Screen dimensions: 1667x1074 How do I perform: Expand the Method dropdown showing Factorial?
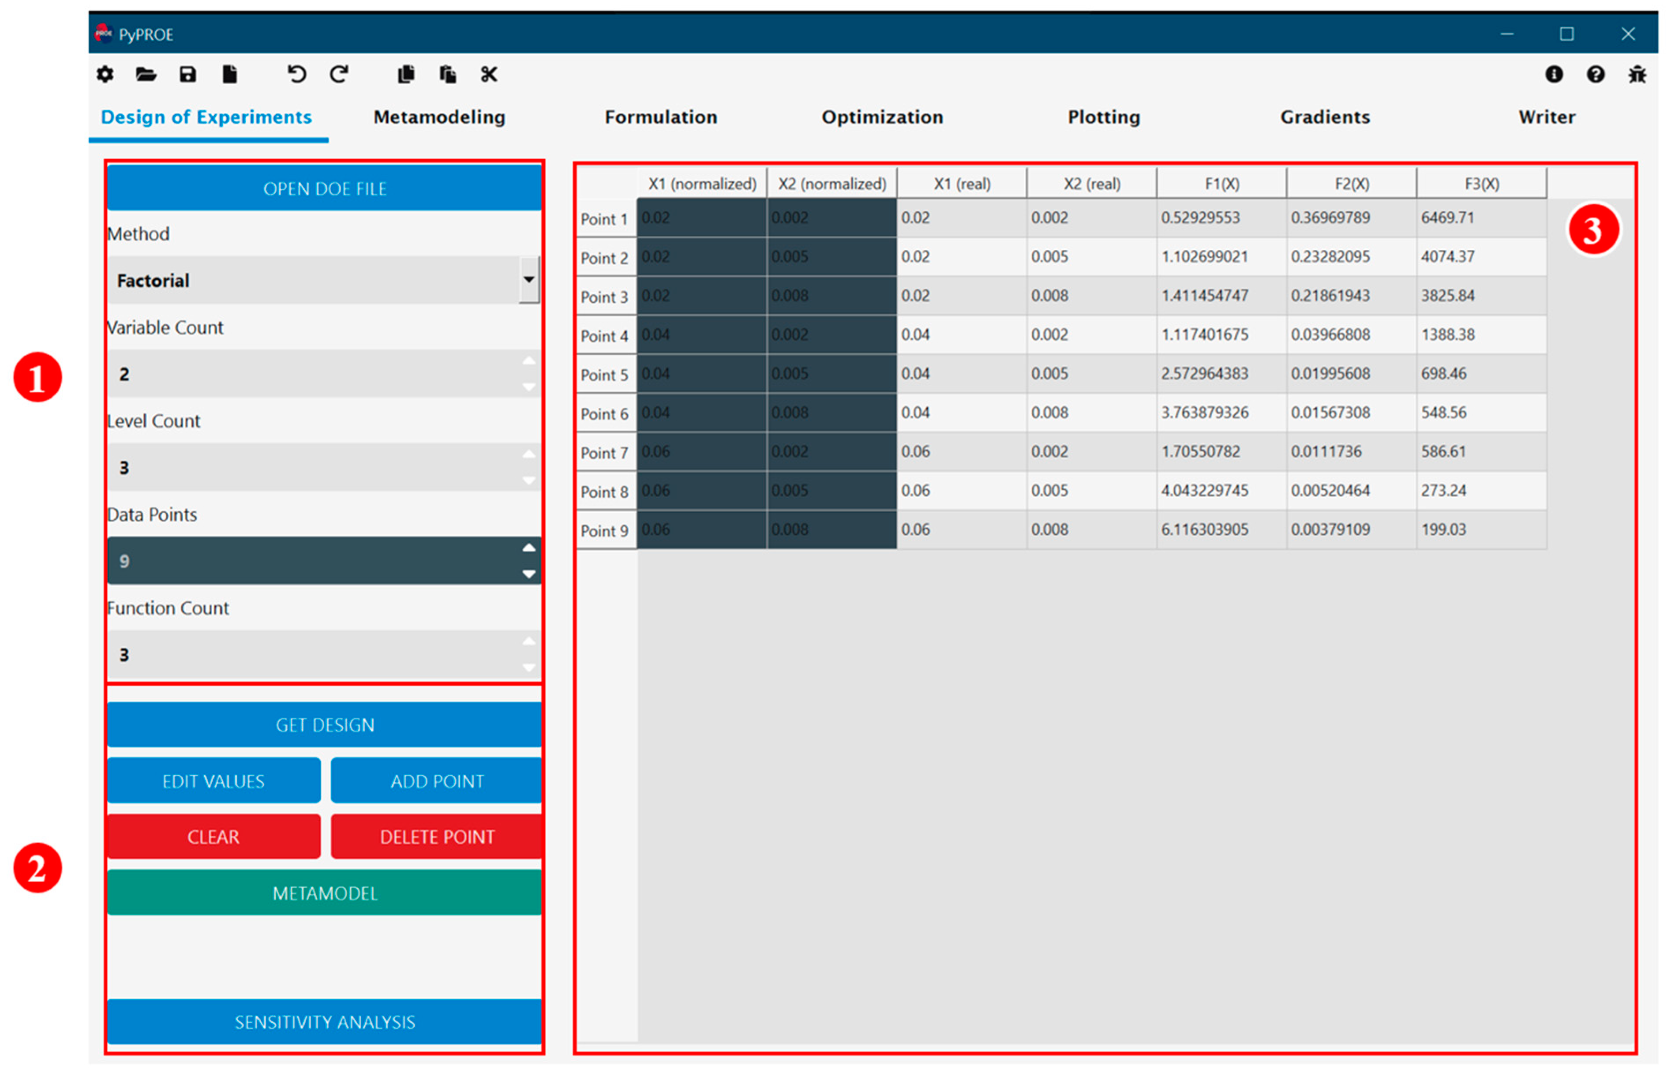click(x=528, y=280)
